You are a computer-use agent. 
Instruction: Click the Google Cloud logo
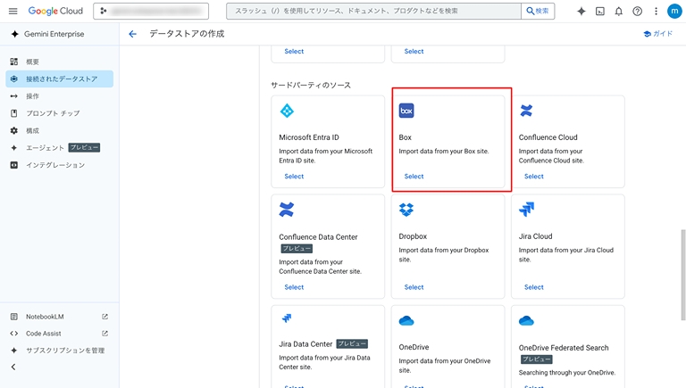point(55,11)
